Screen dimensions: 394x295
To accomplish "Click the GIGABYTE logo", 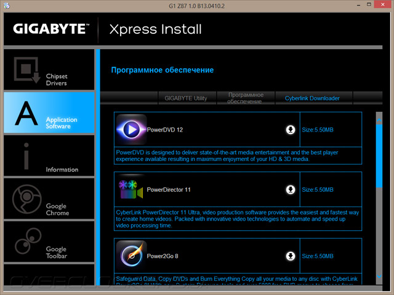I will click(x=51, y=29).
